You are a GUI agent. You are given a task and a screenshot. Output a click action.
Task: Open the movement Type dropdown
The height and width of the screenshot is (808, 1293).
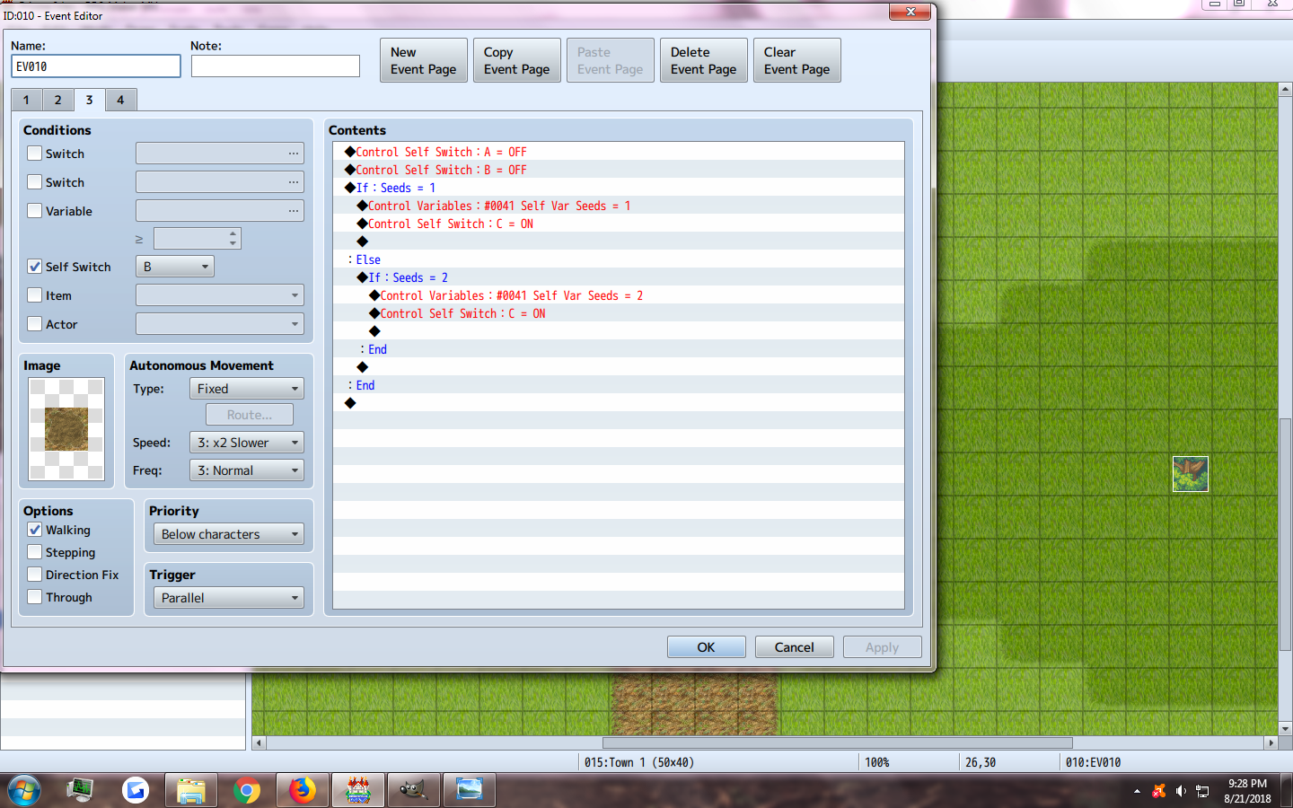pos(247,389)
